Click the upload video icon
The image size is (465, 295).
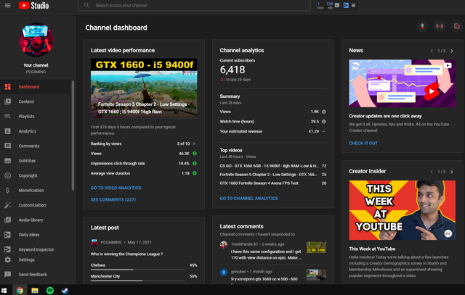coord(422,26)
